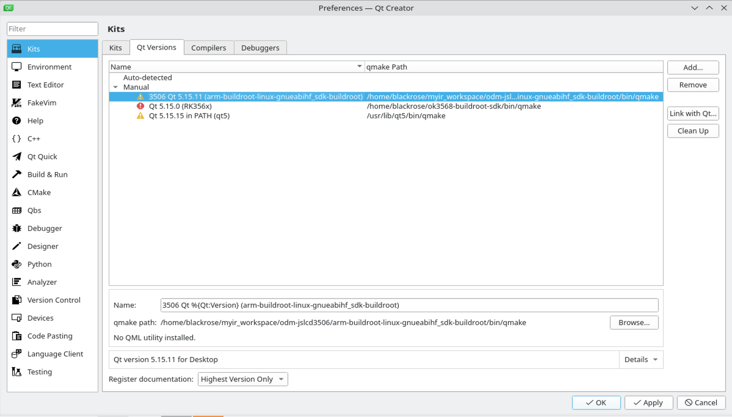Open Code Pasting category
The width and height of the screenshot is (732, 417).
point(52,336)
